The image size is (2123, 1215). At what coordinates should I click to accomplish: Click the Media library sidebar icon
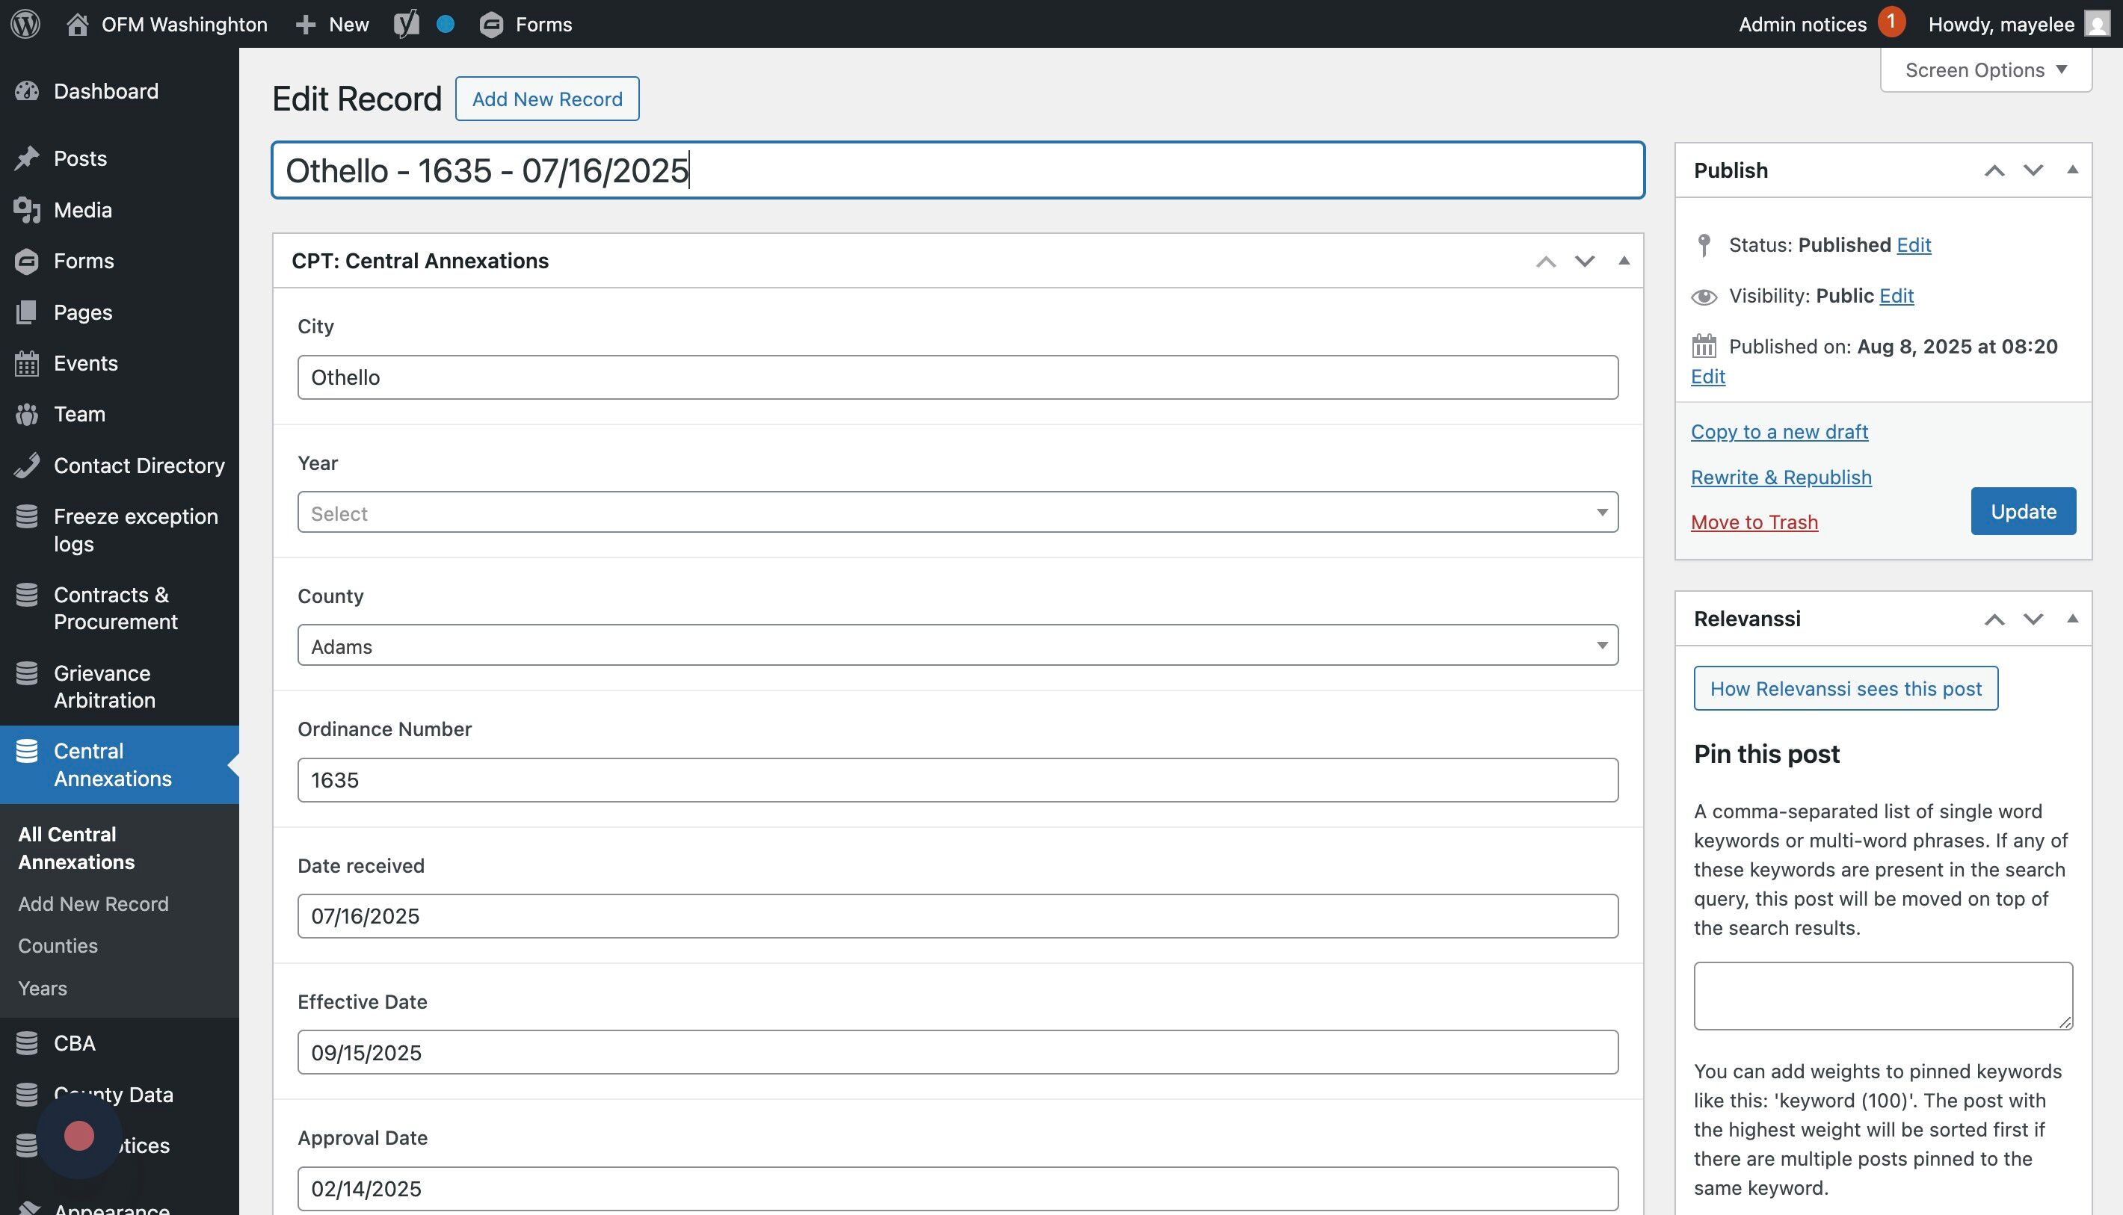pos(27,209)
